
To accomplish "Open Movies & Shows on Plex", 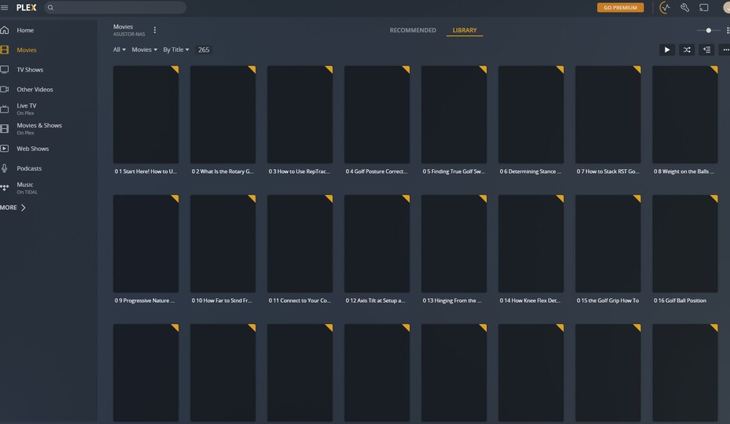I will [39, 128].
